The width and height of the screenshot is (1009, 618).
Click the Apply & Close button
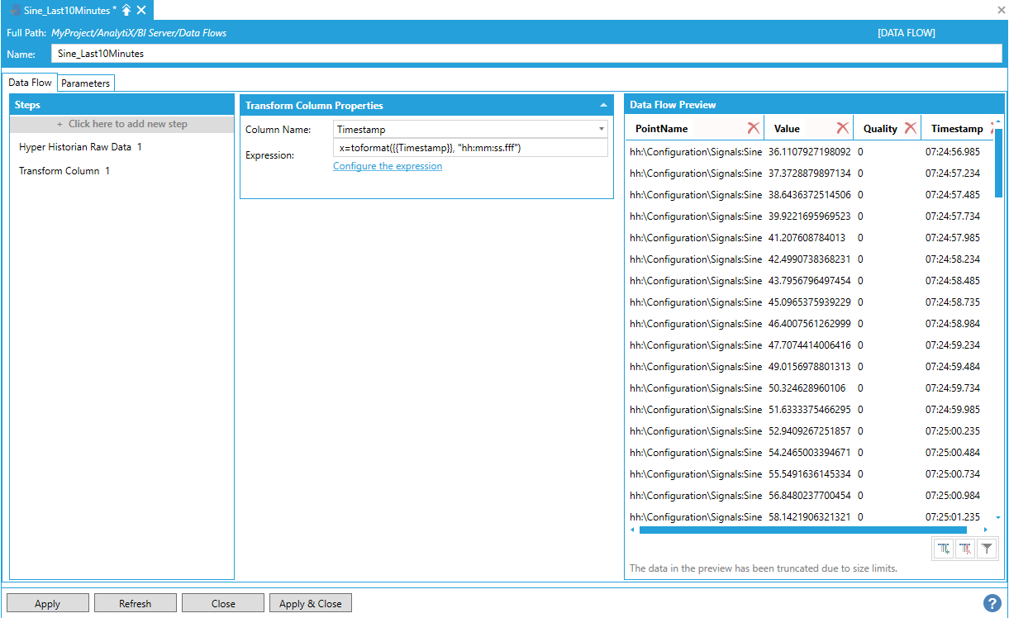pos(310,604)
